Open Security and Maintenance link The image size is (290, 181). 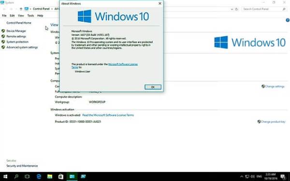(22, 166)
